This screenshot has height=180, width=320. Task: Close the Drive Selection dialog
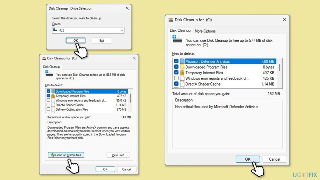pos(127,8)
